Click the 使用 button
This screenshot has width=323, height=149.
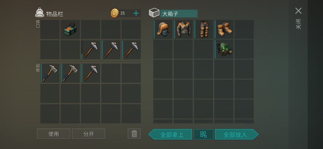[54, 134]
